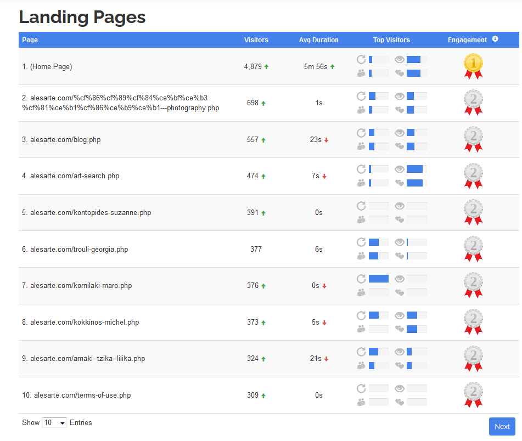Image resolution: width=522 pixels, height=441 pixels.
Task: Click green up arrow beside 4,879 visitors
Action: coord(266,67)
